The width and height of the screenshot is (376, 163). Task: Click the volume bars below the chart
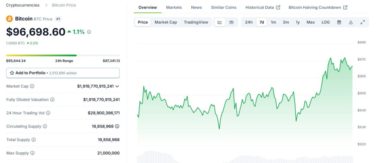(245, 157)
